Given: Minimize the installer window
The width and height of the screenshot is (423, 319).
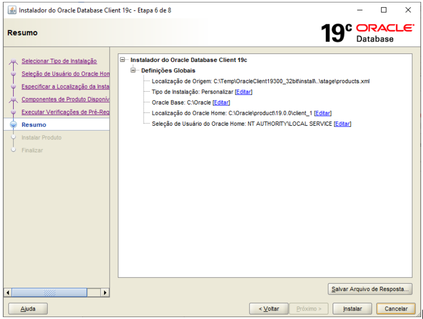Looking at the screenshot, I should (360, 10).
